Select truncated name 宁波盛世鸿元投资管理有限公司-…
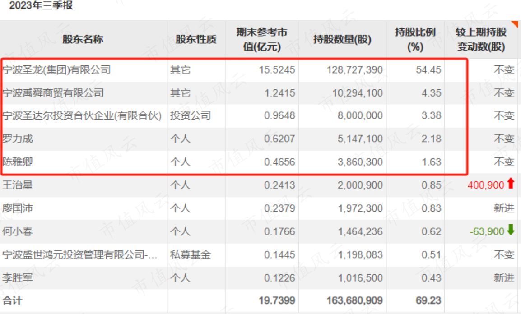 click(80, 254)
